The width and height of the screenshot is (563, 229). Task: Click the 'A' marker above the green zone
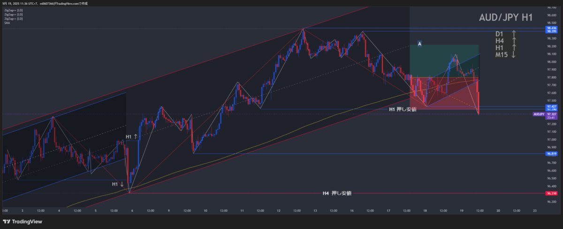click(419, 44)
